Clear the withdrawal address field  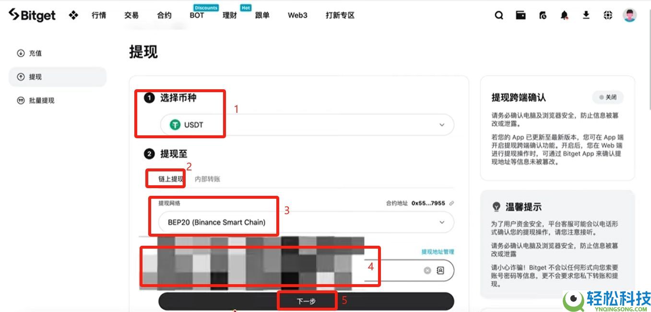pos(427,271)
